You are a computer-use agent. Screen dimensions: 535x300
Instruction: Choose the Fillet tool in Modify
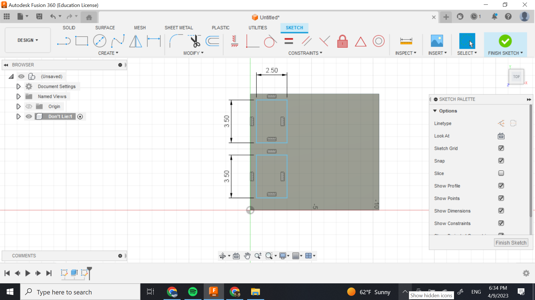(176, 41)
